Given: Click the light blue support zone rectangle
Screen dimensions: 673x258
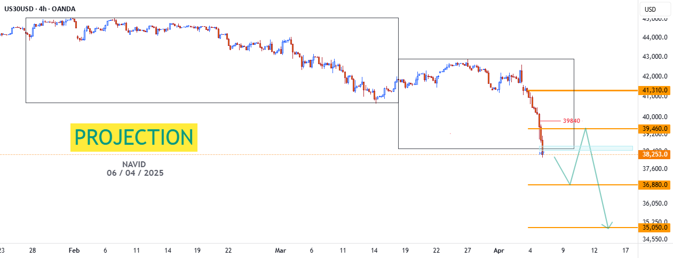Looking at the screenshot, I should [x=588, y=148].
